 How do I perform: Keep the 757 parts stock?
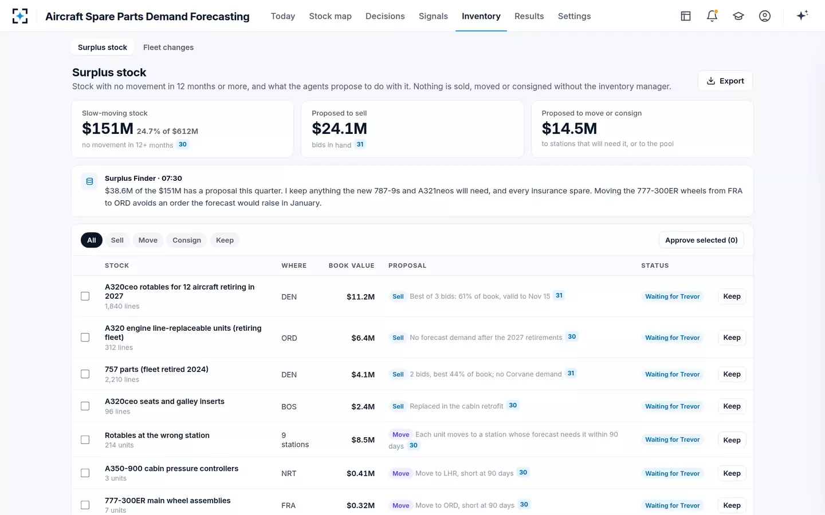(732, 374)
